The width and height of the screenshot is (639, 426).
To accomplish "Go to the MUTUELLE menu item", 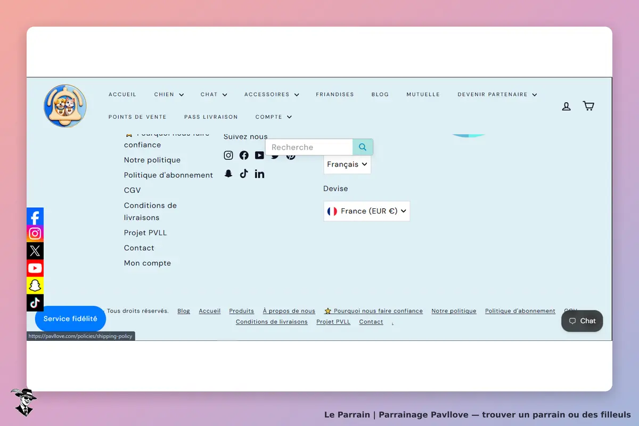I will 423,94.
